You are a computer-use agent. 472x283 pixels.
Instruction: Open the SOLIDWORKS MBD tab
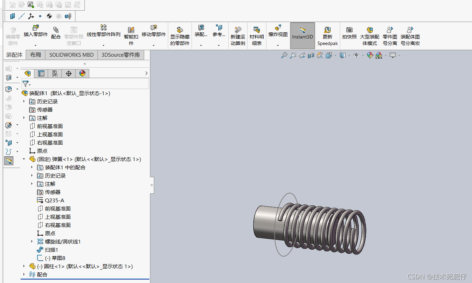pos(71,55)
